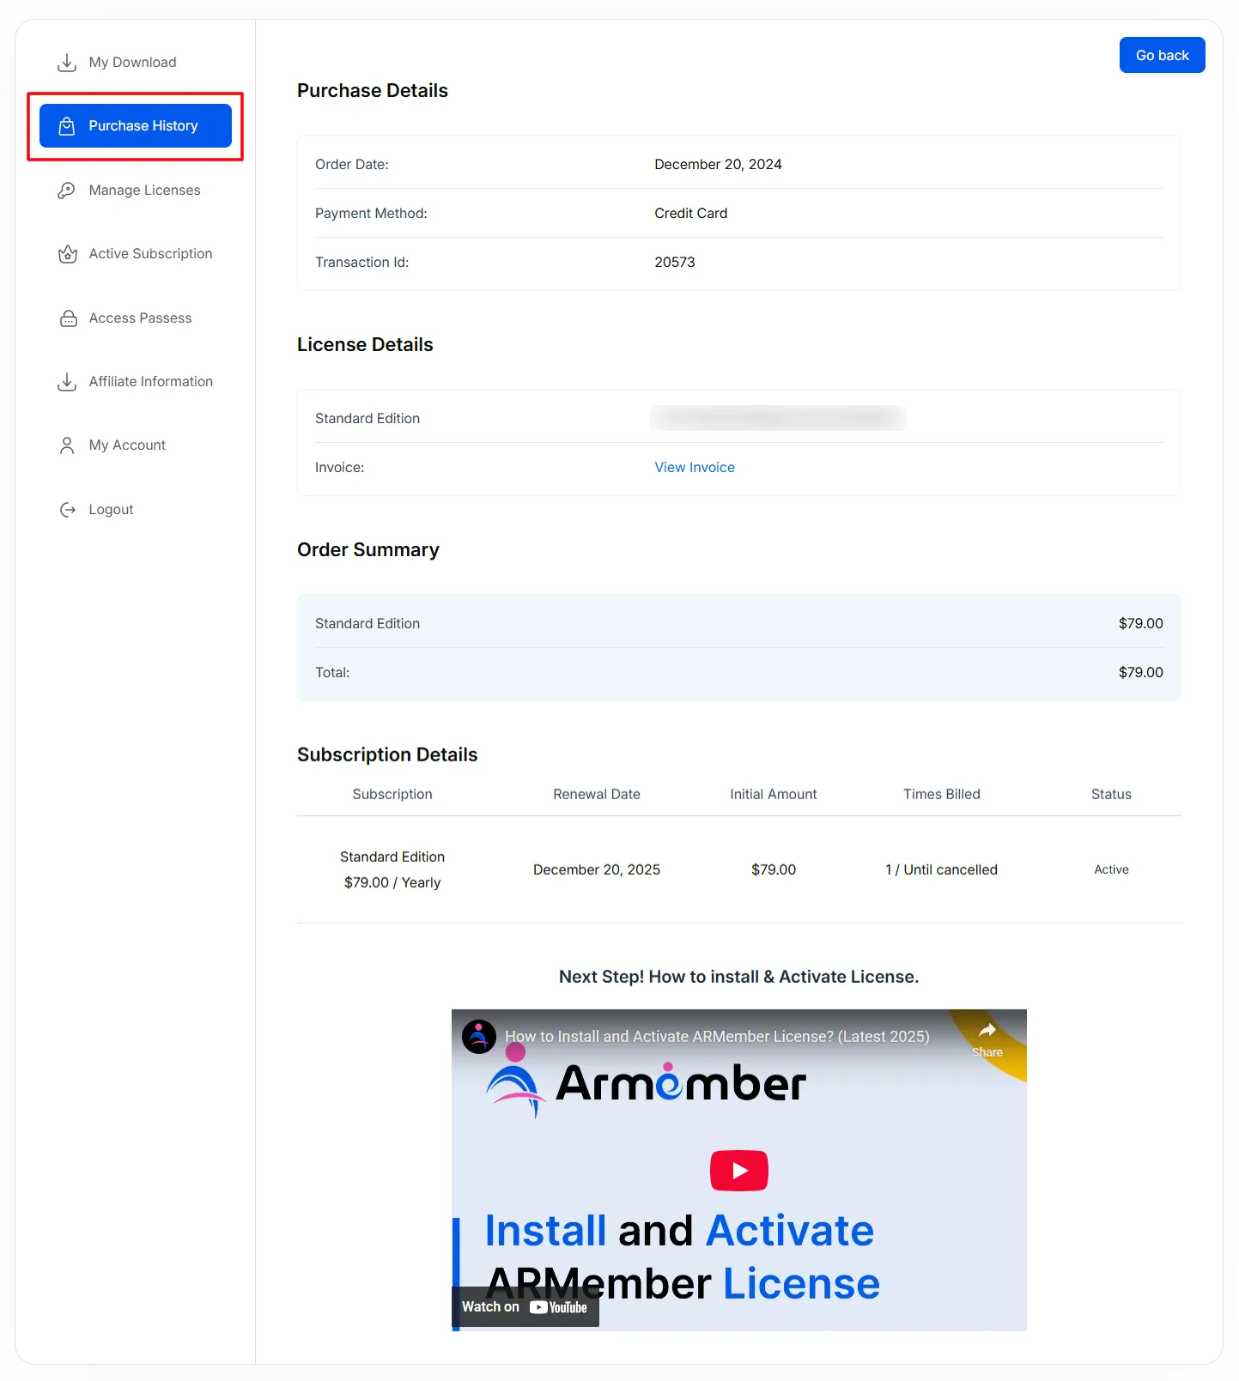Click the video title link text

click(x=716, y=1037)
